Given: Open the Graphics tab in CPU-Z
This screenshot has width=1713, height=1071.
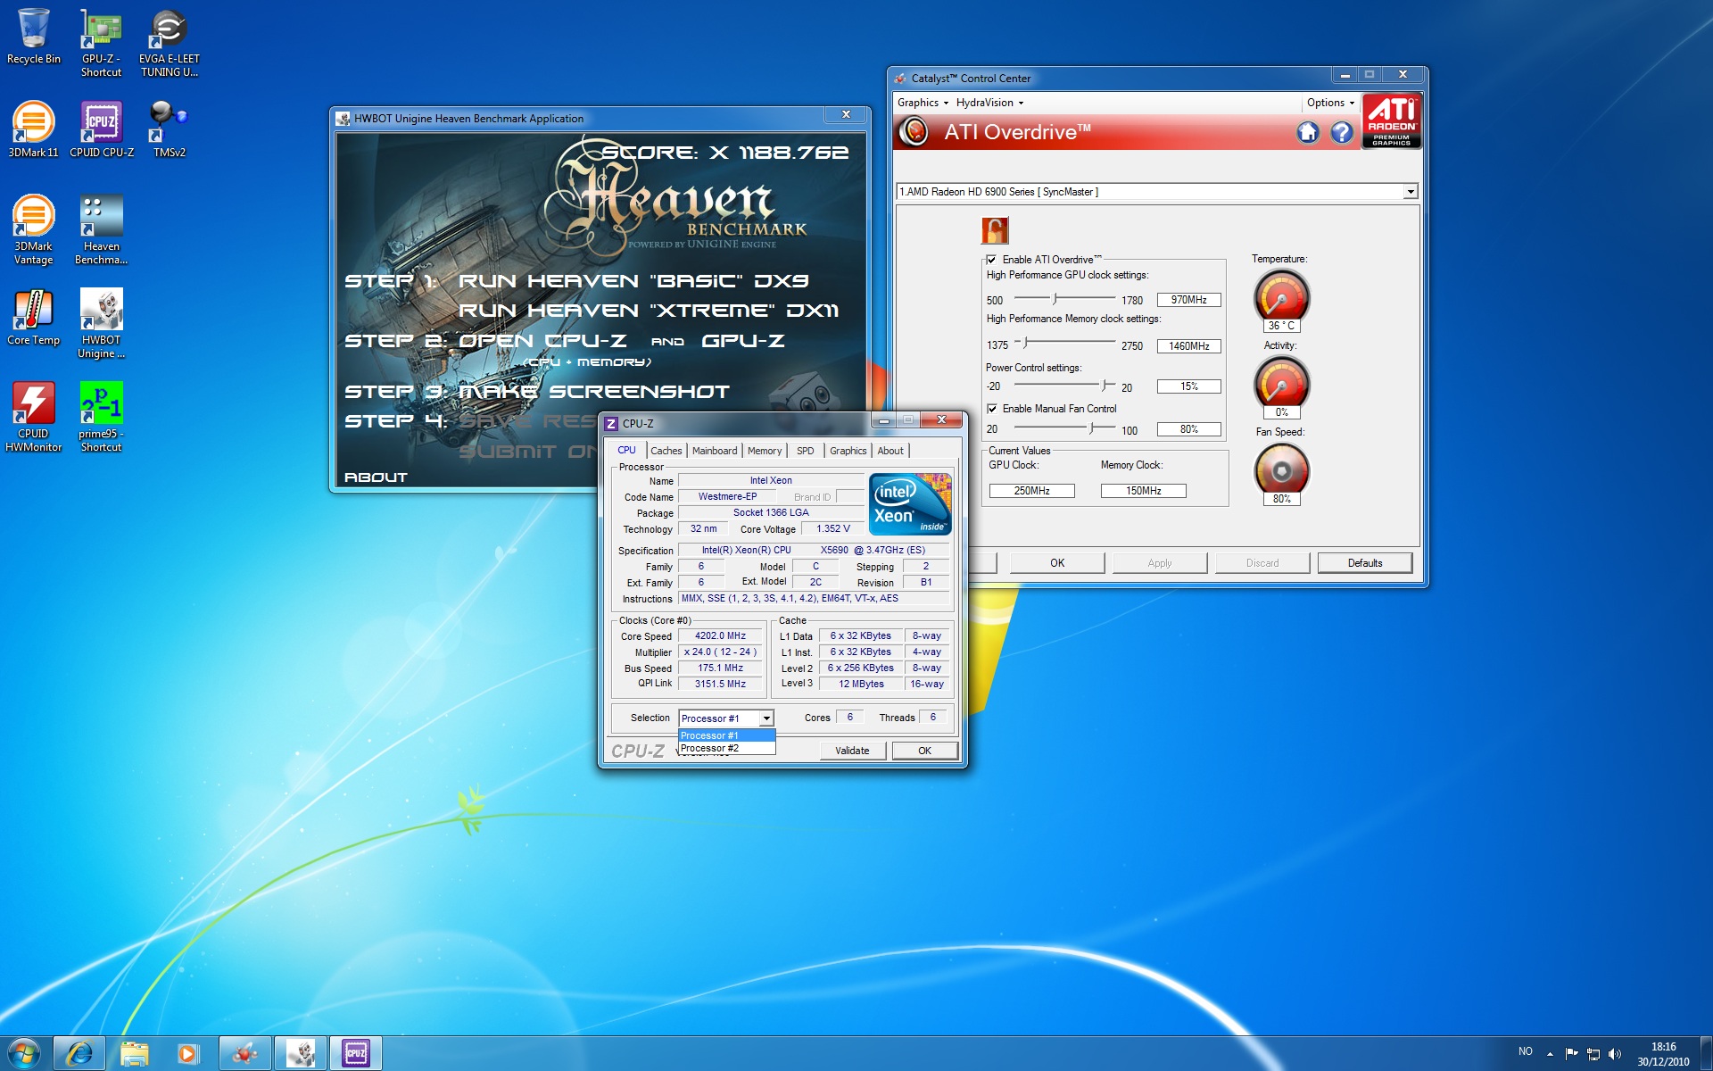Looking at the screenshot, I should (x=848, y=451).
